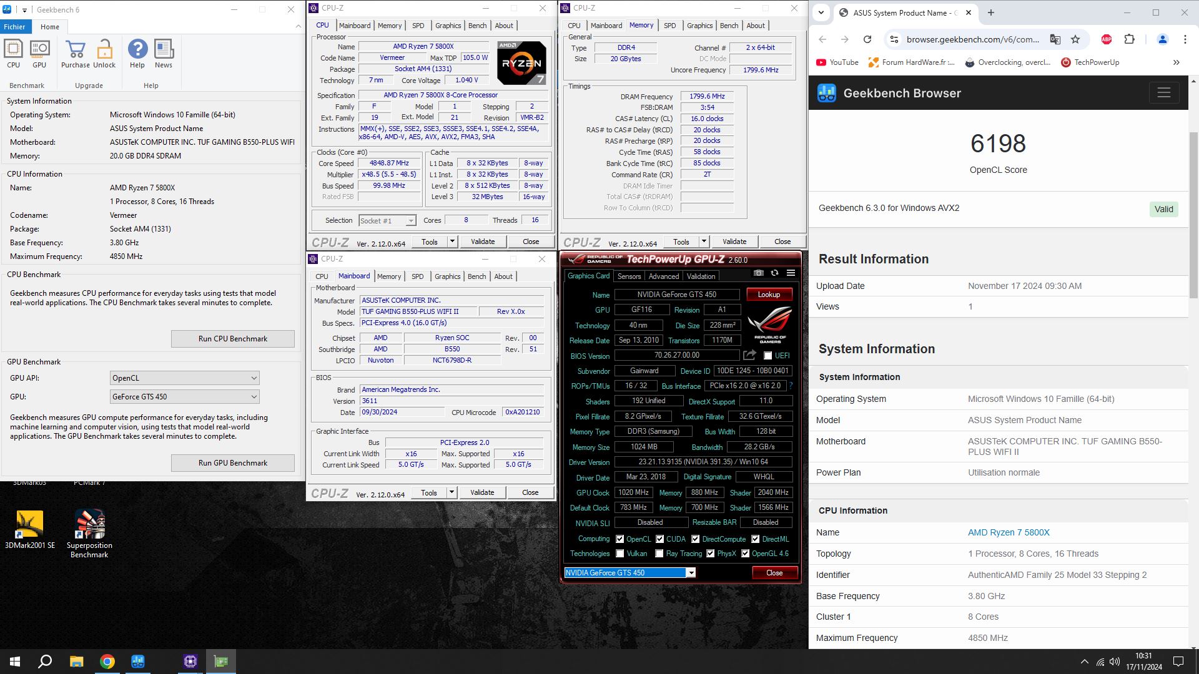Open Tools dropdown arrow in CPU-Z Mainboard window
The height and width of the screenshot is (674, 1199).
(451, 492)
